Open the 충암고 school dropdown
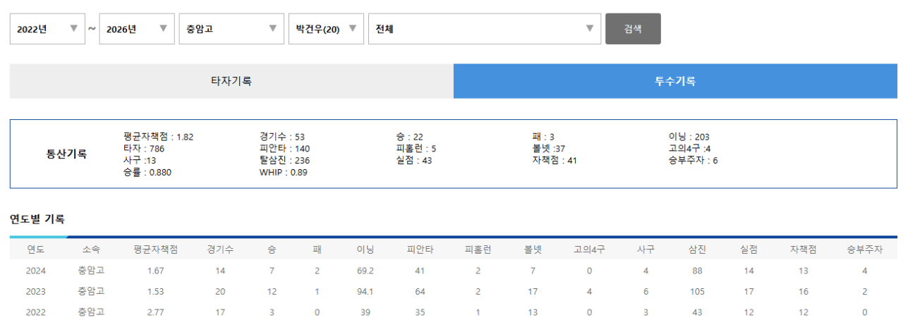This screenshot has height=332, width=903. point(231,29)
